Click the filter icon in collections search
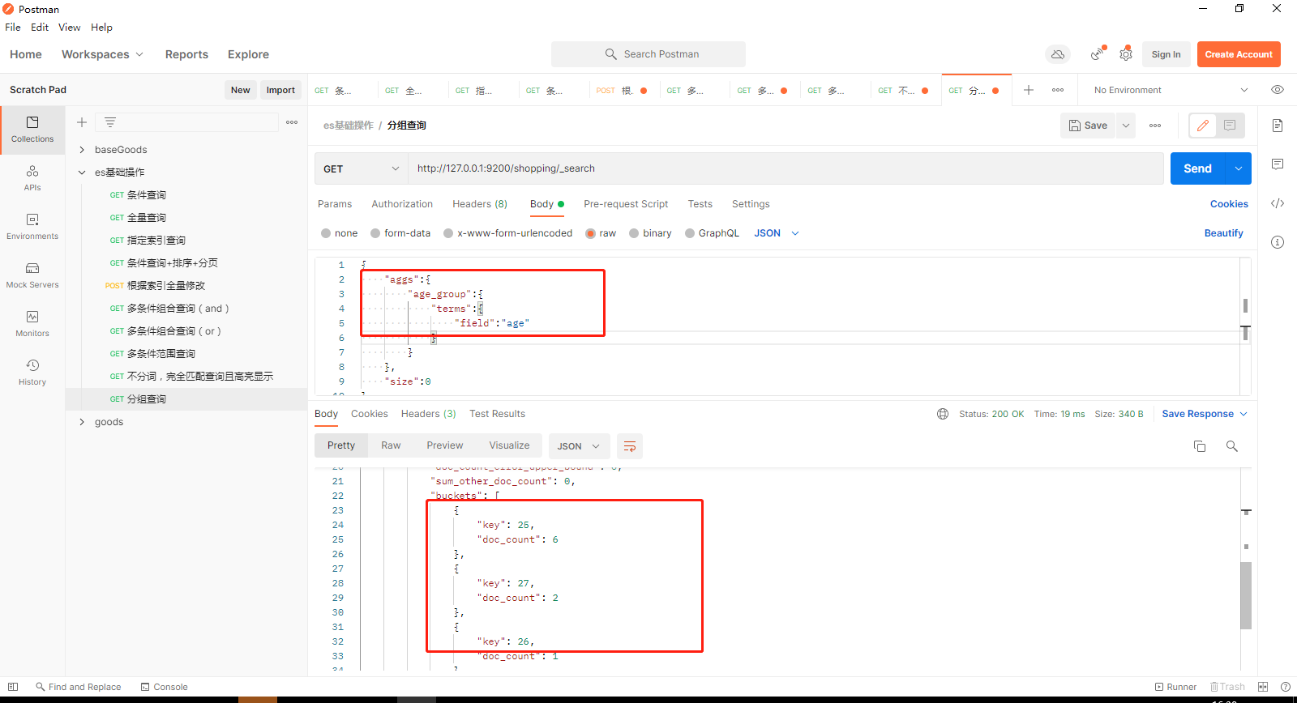The width and height of the screenshot is (1297, 703). click(110, 122)
